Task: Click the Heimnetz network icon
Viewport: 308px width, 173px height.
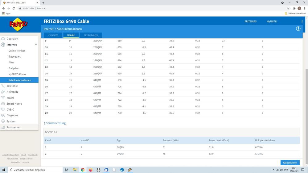Action: pos(3,92)
